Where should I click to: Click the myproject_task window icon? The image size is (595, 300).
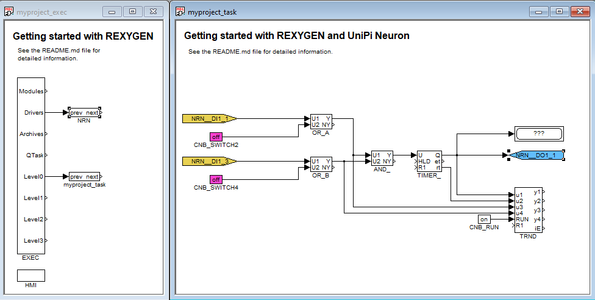coord(180,12)
